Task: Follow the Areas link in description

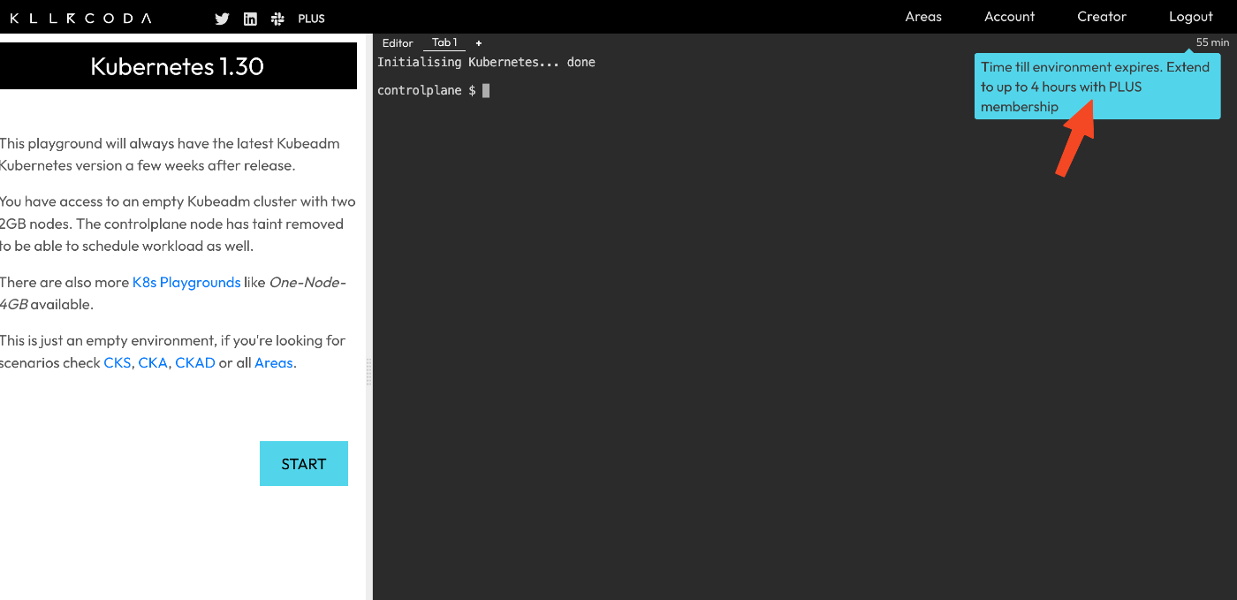Action: (273, 363)
